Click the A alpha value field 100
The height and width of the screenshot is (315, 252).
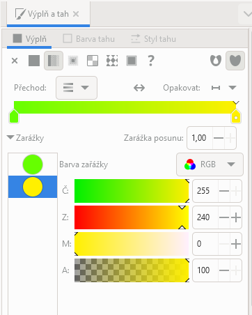(205, 270)
